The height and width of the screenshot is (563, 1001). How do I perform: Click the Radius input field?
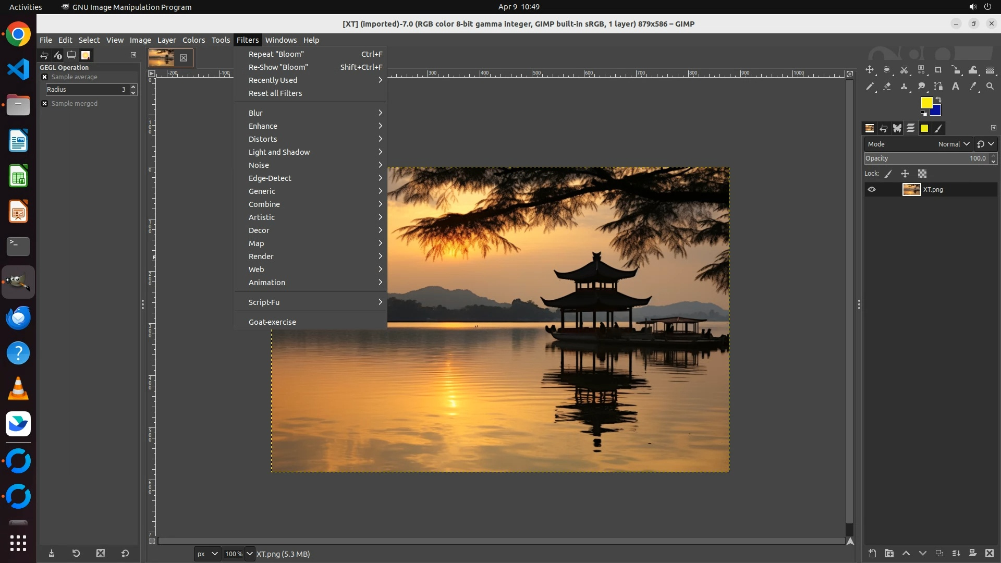click(86, 90)
